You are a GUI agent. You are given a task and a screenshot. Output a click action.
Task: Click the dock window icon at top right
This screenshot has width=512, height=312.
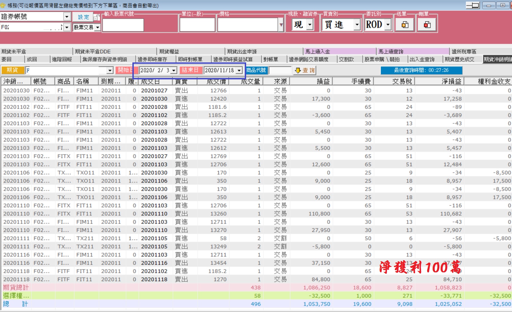[x=473, y=5]
